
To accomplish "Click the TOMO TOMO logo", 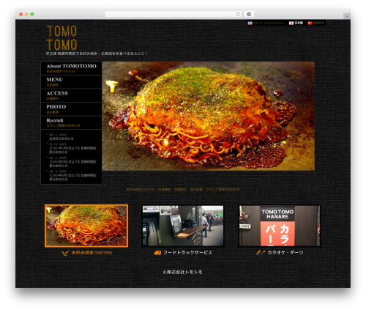I will [61, 38].
